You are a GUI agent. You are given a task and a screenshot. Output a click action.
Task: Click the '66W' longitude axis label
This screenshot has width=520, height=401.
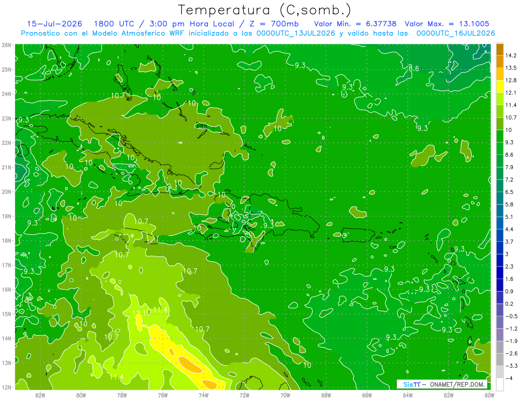[367, 395]
